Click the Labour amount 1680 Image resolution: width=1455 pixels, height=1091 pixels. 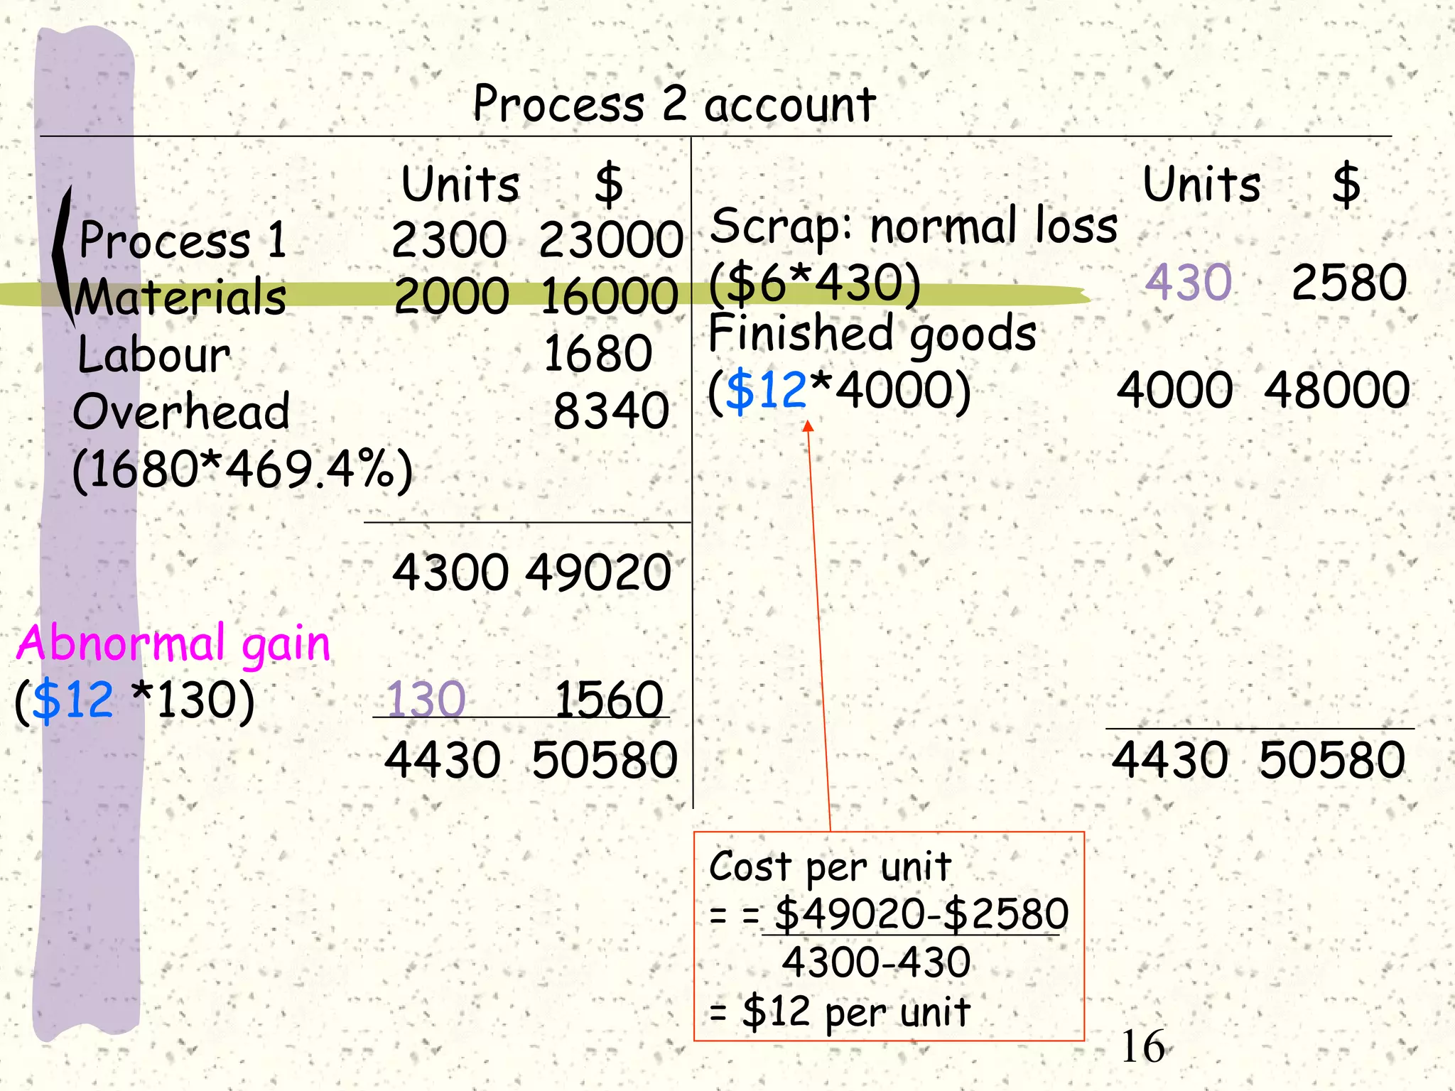(x=597, y=354)
